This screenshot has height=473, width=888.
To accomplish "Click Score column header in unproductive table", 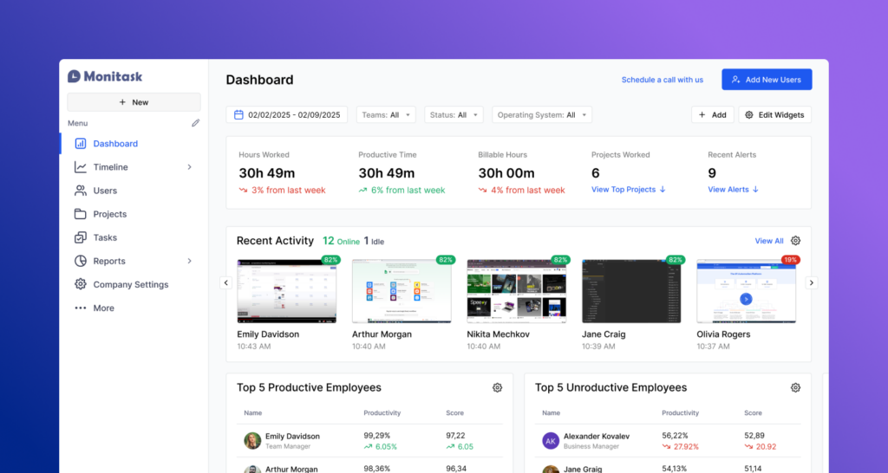I will 754,413.
